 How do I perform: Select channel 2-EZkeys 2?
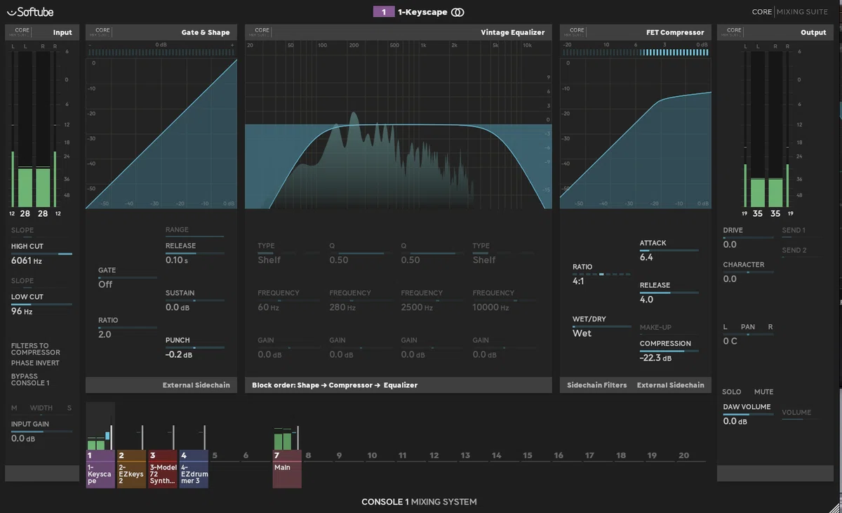tap(131, 469)
